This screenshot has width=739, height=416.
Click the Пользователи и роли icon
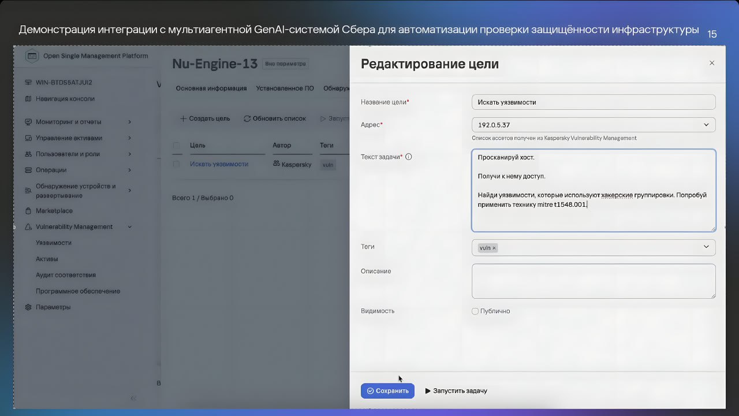(28, 154)
